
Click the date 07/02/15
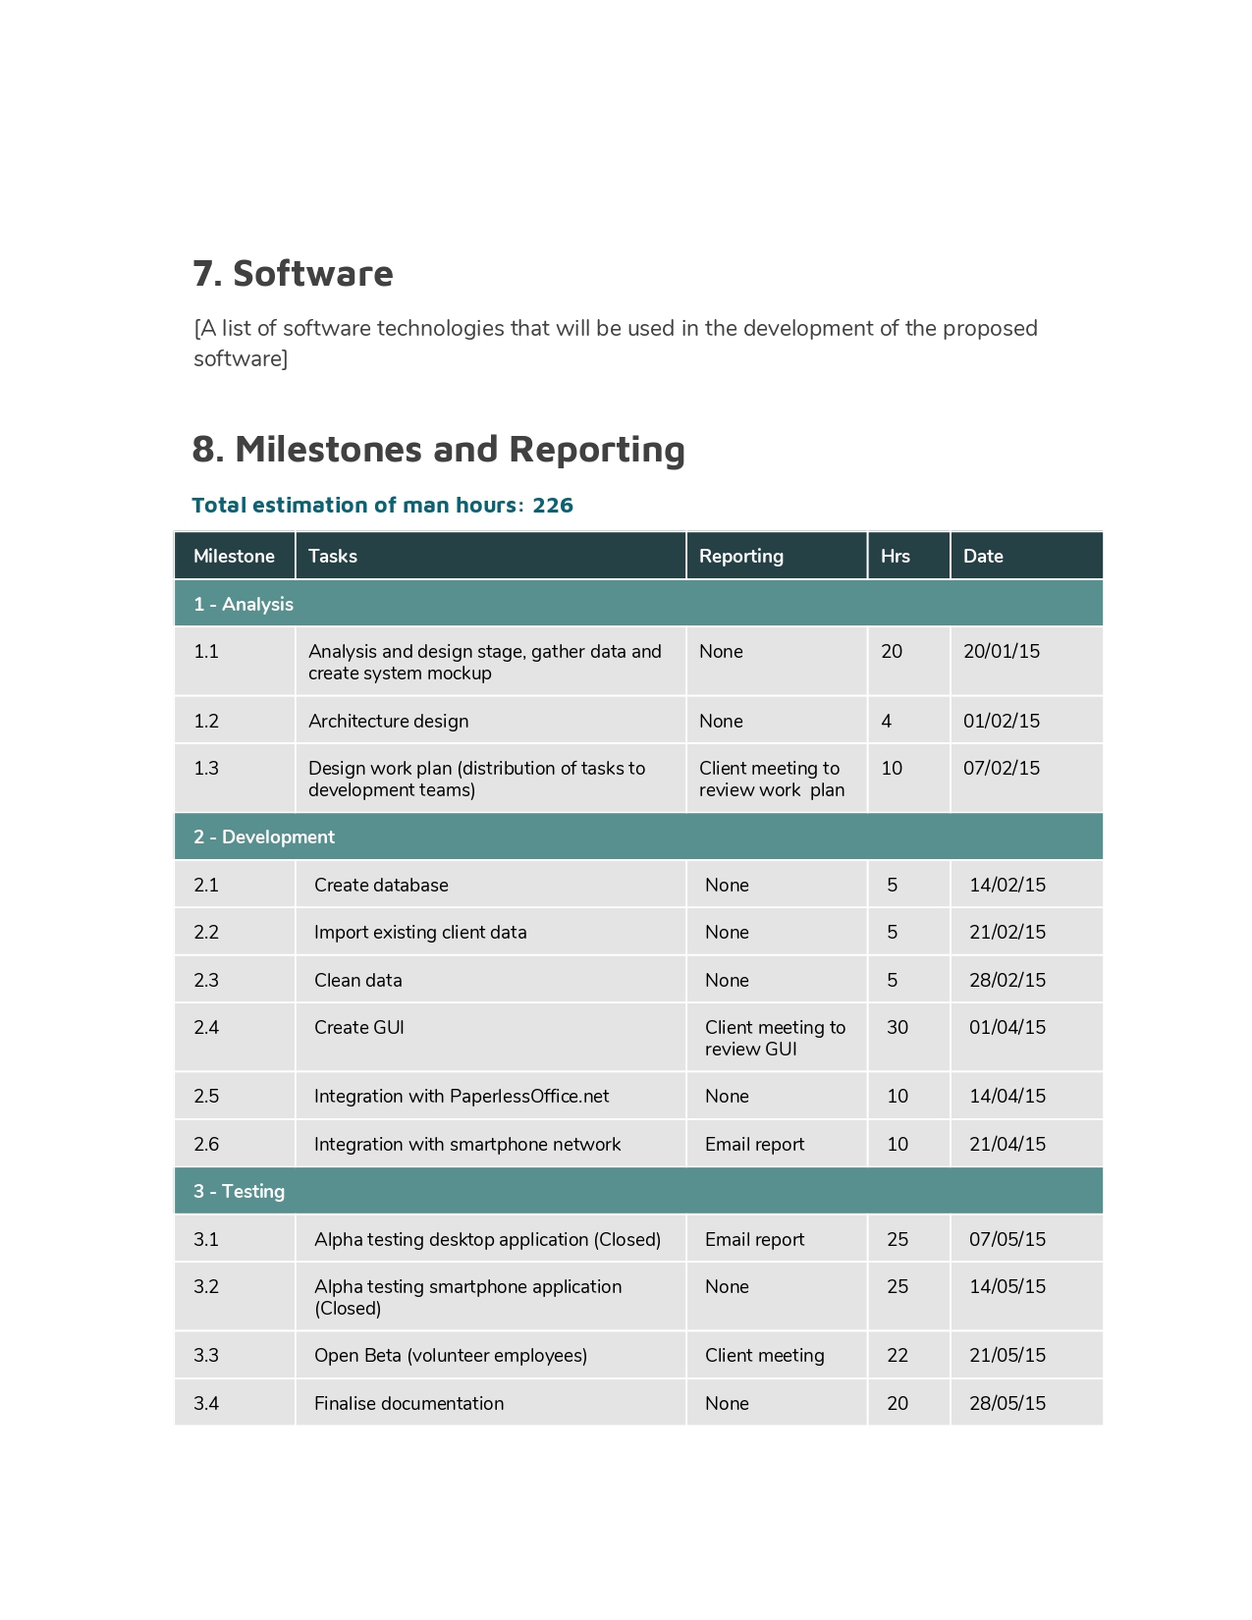[1002, 768]
